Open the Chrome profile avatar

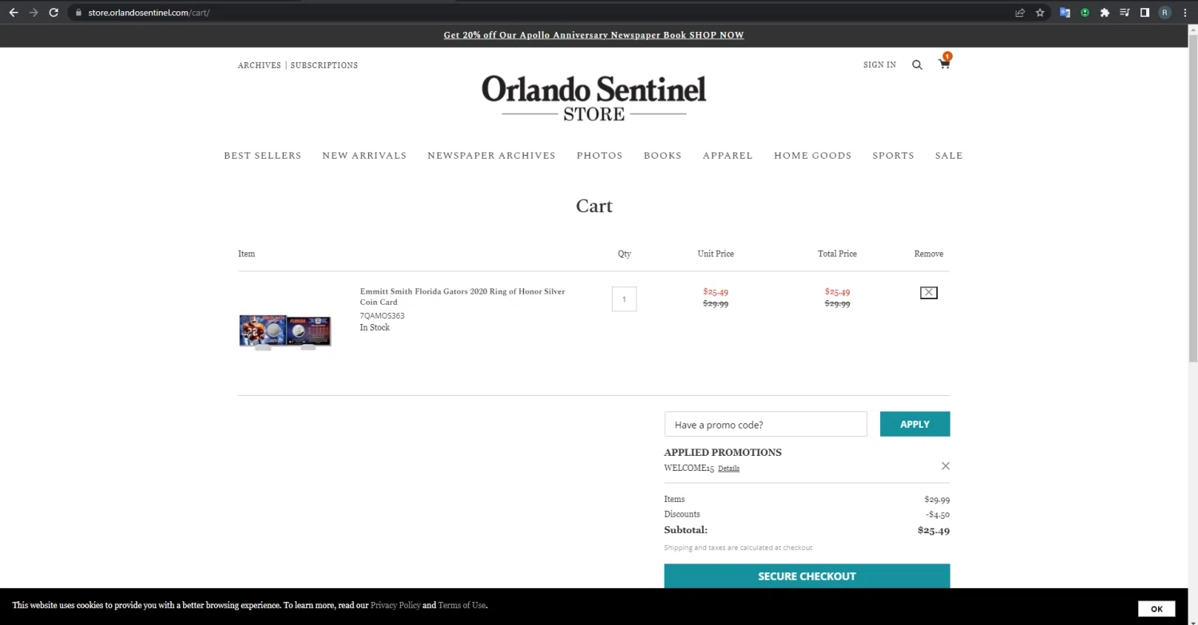coord(1164,13)
